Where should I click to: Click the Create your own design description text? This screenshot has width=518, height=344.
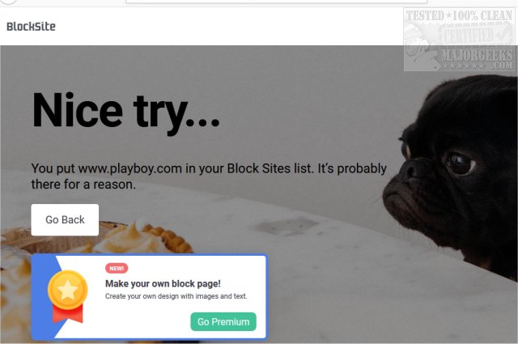pos(176,296)
